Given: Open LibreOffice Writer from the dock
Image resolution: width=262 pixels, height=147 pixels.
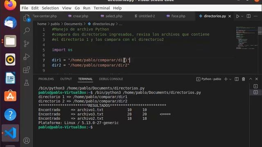Looking at the screenshot, I should 10,78.
